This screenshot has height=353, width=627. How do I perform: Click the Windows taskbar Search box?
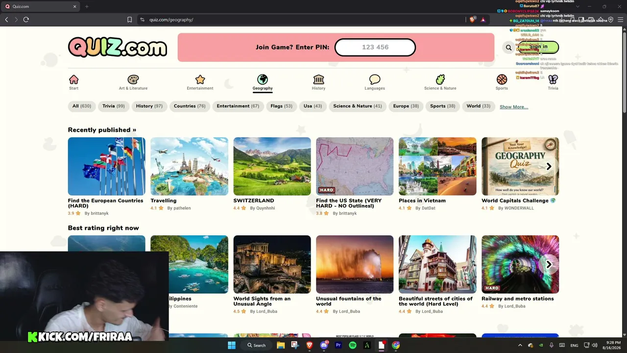(256, 345)
